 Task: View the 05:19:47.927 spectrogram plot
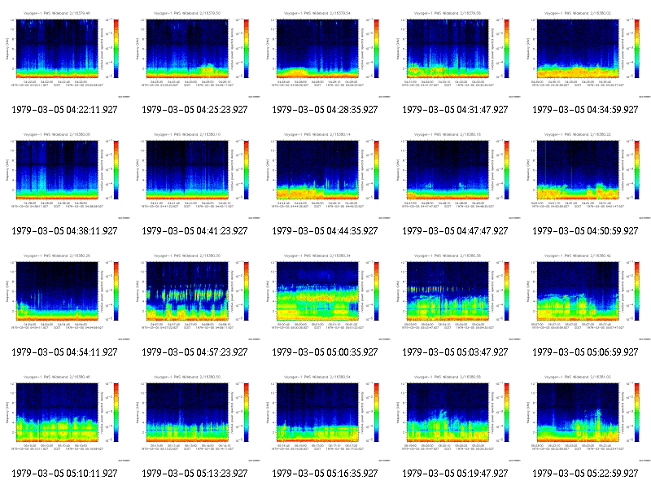pos(456,417)
